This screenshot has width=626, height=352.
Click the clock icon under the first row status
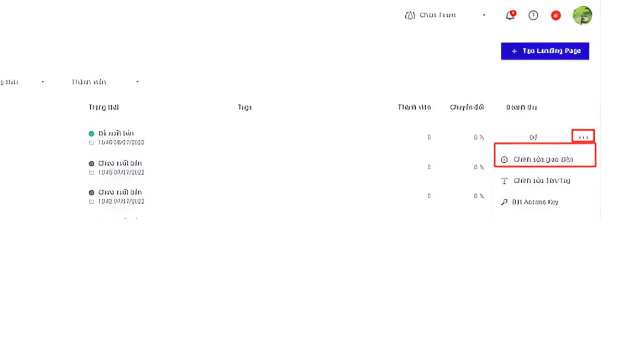(91, 142)
